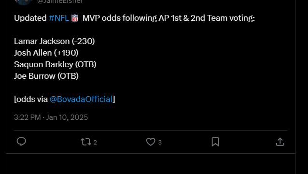Click the Lamar Jackson (-230) line
This screenshot has width=308, height=174.
[55, 41]
